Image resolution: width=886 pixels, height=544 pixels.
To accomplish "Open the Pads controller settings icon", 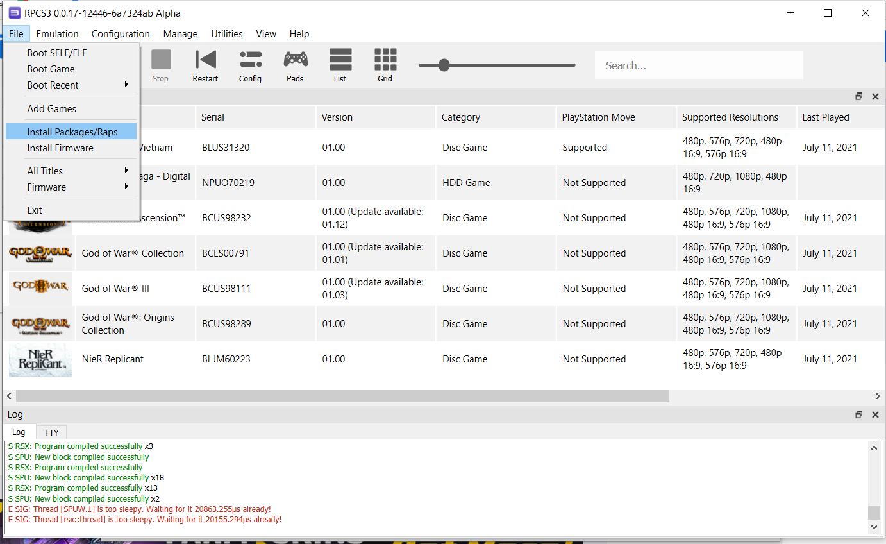I will click(295, 65).
